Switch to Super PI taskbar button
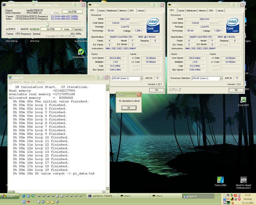Viewport: 256px width, 205px height. 198,196
